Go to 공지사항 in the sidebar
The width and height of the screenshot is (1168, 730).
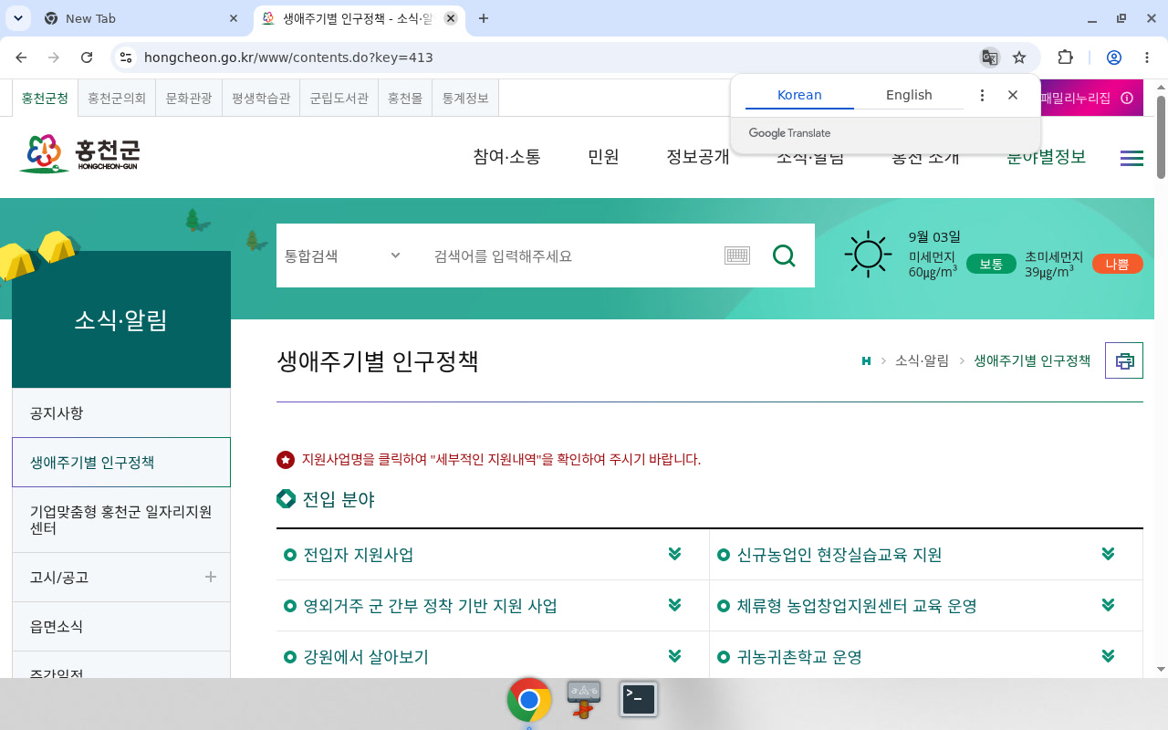pos(121,413)
